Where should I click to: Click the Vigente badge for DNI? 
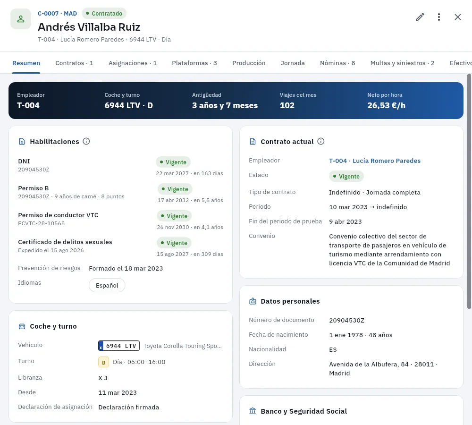[x=173, y=162]
